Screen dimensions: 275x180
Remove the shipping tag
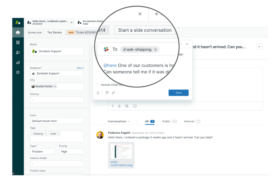pos(45,134)
